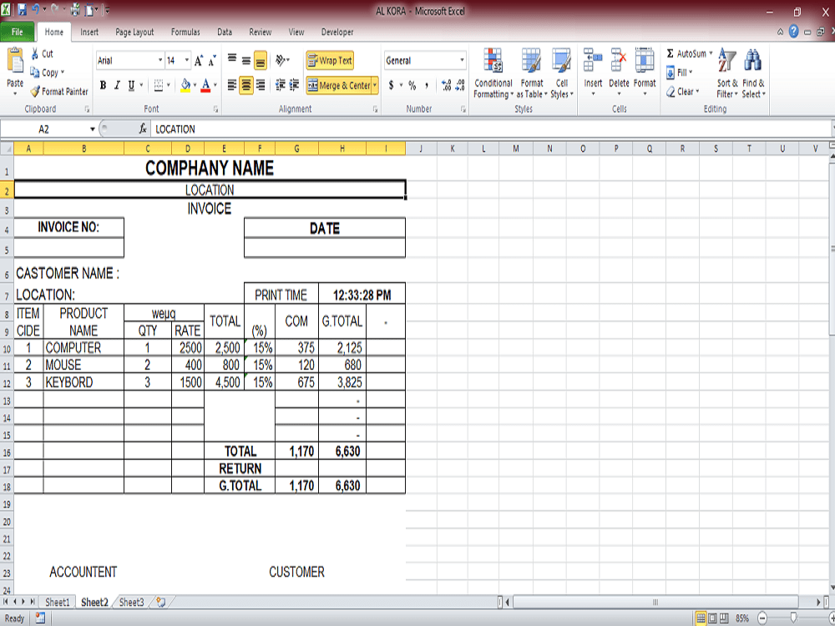Image resolution: width=835 pixels, height=626 pixels.
Task: Click the Increase Font Size button
Action: click(x=197, y=60)
